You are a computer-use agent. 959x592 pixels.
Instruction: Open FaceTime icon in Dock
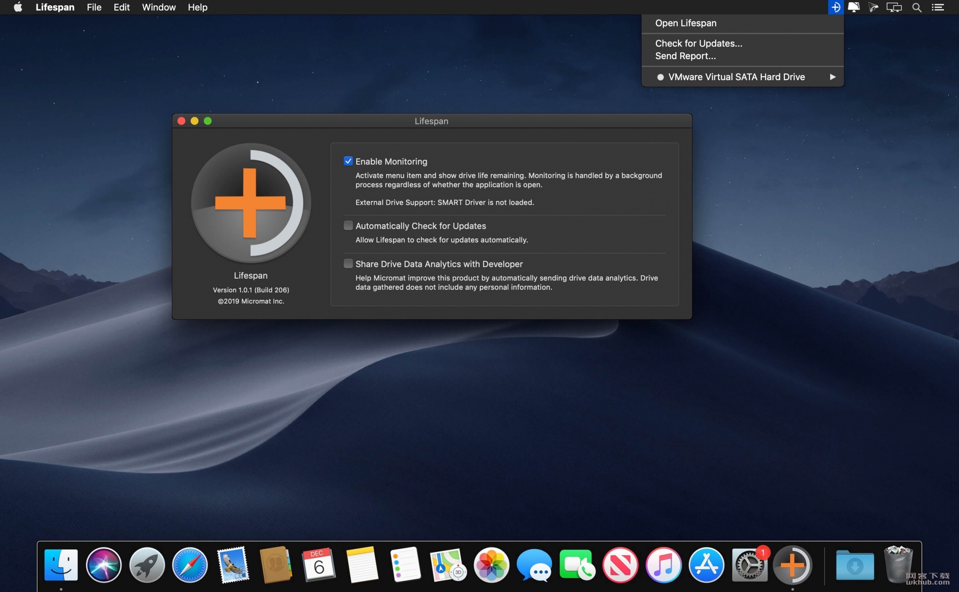coord(578,565)
